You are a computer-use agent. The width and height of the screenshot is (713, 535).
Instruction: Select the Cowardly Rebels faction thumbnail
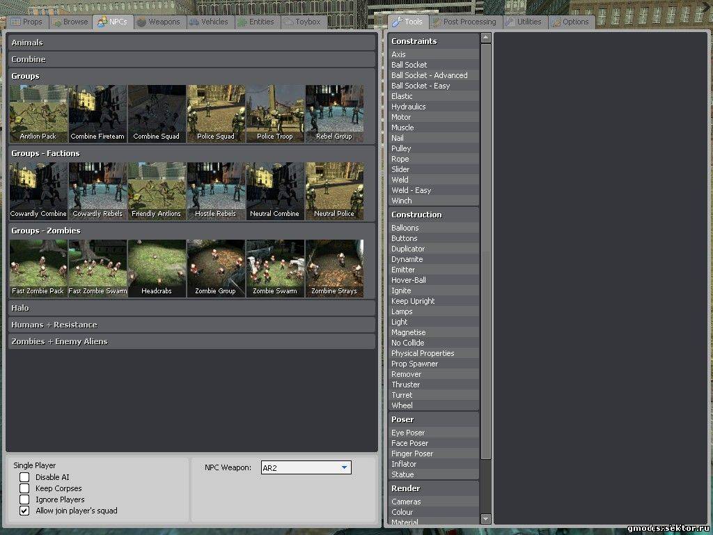[x=97, y=191]
